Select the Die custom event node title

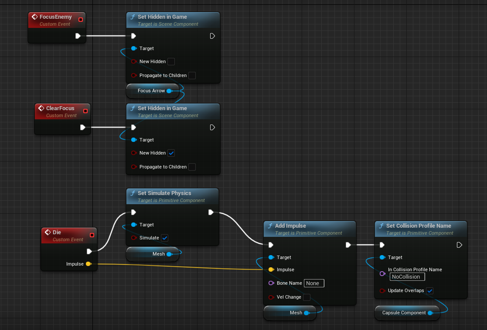[x=57, y=232]
